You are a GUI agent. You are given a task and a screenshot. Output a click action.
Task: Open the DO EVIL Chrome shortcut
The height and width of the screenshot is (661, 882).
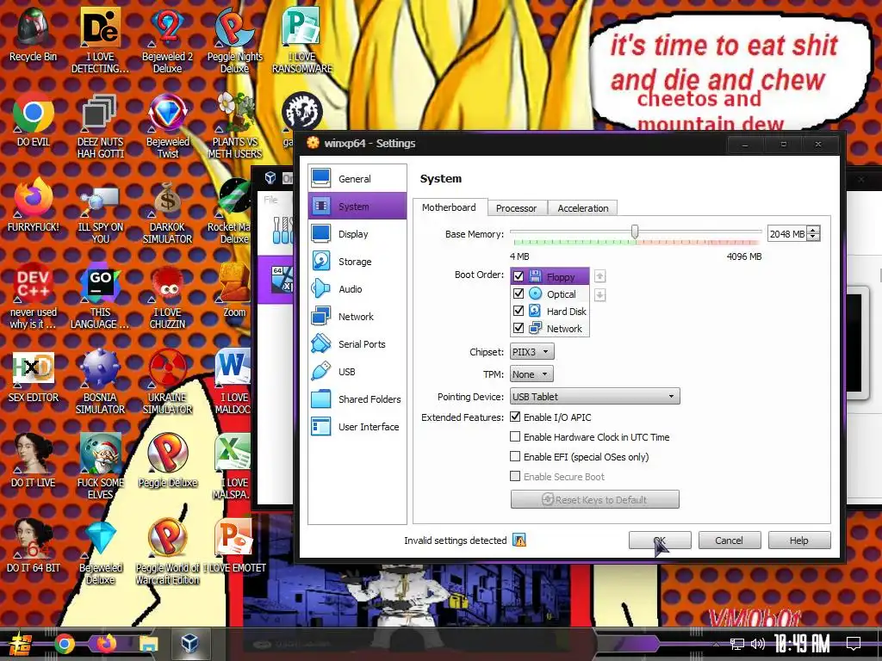point(34,120)
